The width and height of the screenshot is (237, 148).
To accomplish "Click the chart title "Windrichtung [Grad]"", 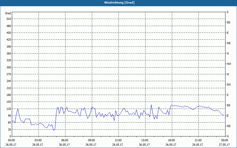I will 119,3.
